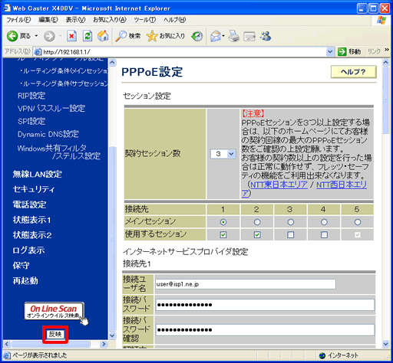Open the Messenger people icon
Viewport: 393px width, 363px height.
coord(266,36)
